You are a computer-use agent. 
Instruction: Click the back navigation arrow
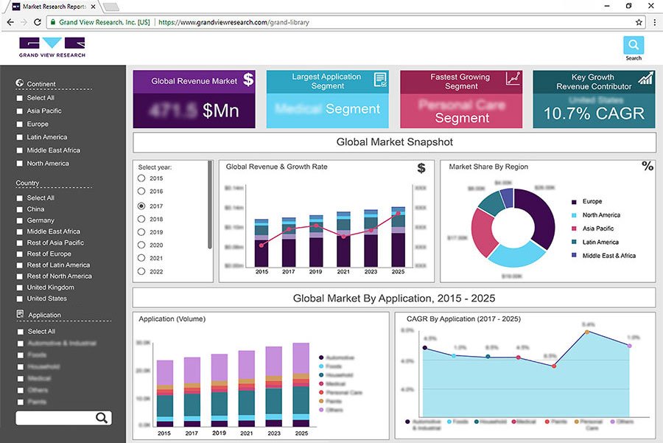[9, 22]
